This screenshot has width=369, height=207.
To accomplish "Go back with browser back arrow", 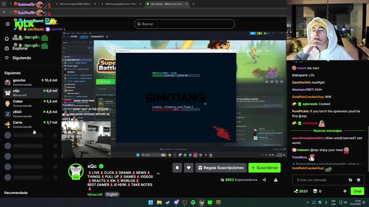I will tap(4, 12).
